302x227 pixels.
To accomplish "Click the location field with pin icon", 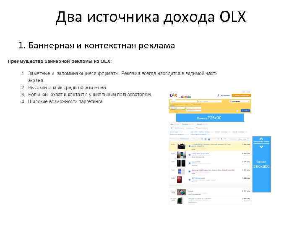I will 210,101.
